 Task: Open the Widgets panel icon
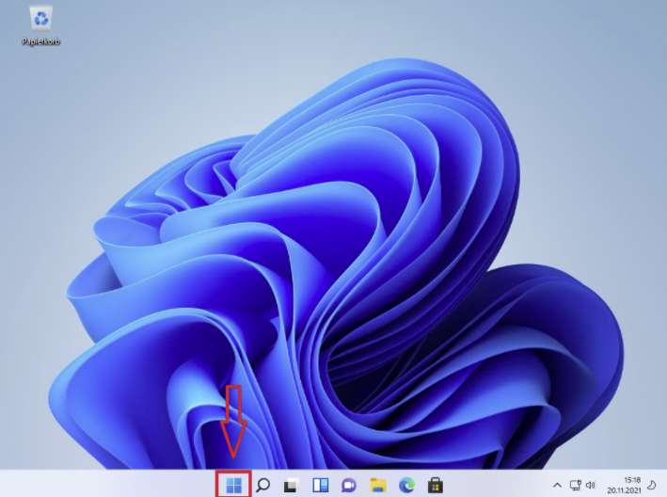320,485
